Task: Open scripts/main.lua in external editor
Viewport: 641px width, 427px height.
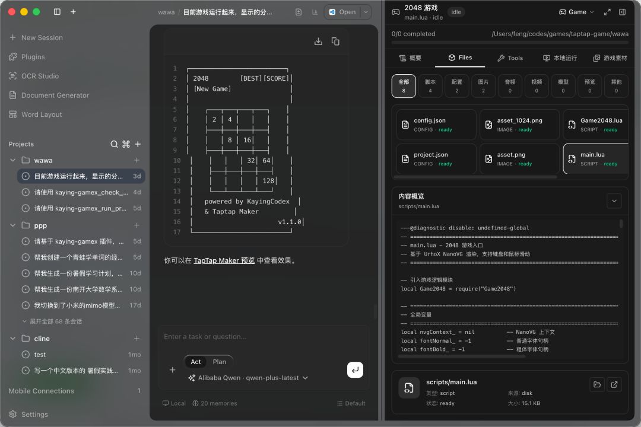Action: point(614,384)
